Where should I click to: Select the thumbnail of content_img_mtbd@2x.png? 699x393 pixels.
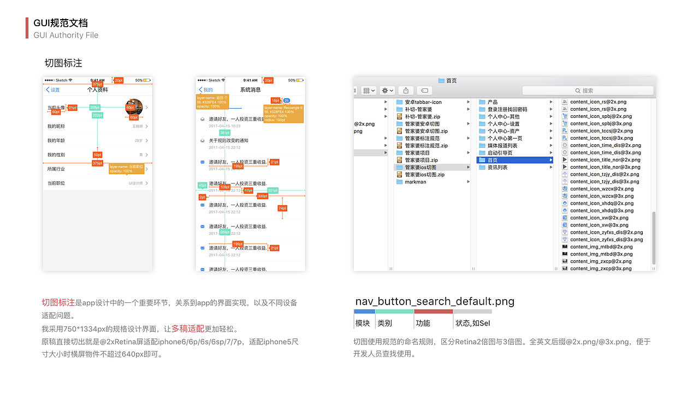tap(565, 247)
